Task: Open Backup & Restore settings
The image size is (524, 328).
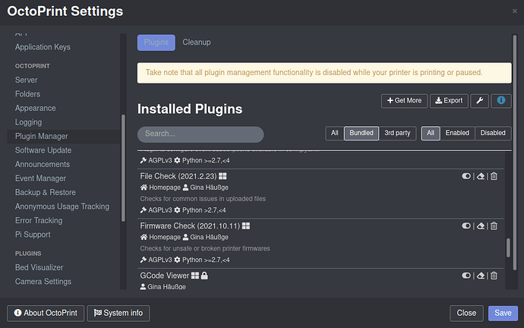Action: click(x=46, y=192)
